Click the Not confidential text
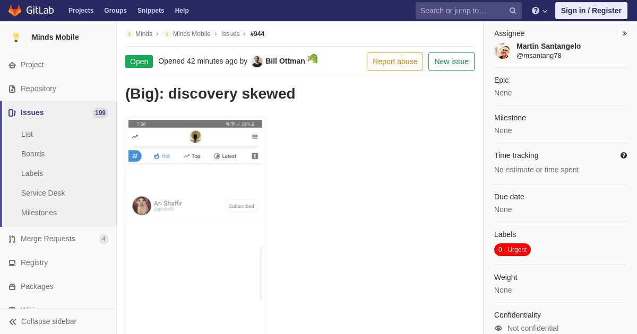 click(533, 328)
